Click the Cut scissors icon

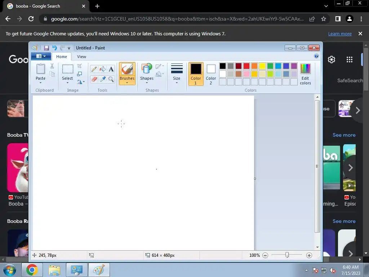(52, 66)
